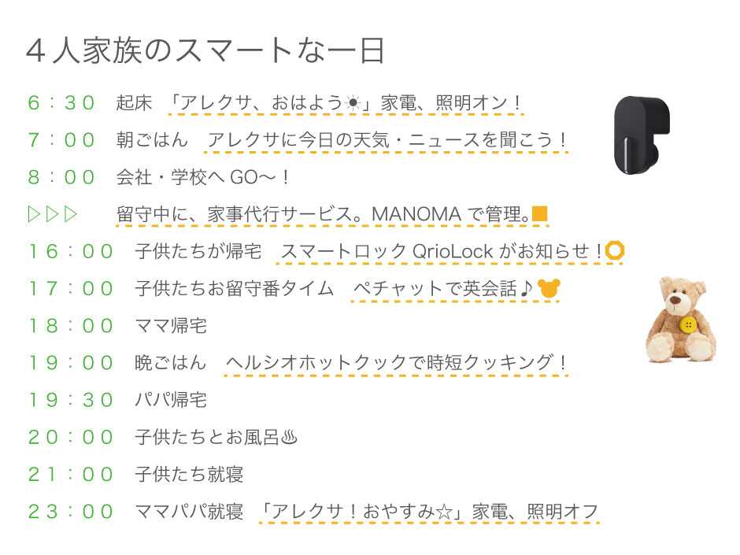Image resolution: width=740 pixels, height=555 pixels.
Task: Click the sun icon in the 6:30 line
Action: pos(353,102)
